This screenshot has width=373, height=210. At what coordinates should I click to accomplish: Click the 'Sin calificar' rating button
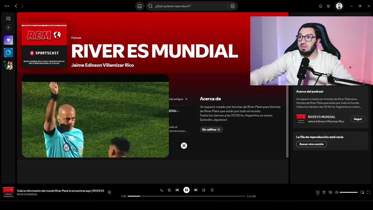point(211,129)
